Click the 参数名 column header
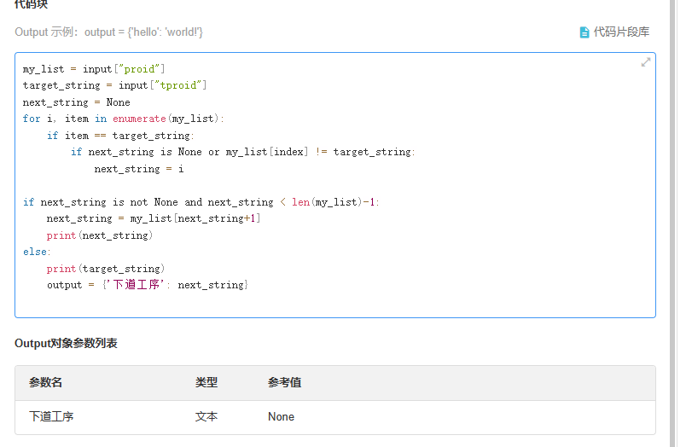 click(46, 383)
